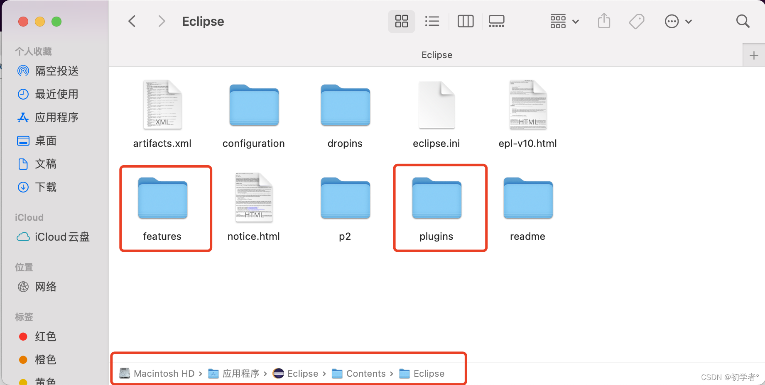The image size is (765, 385).
Task: Open Desktop (桌面) in sidebar
Action: (x=37, y=141)
